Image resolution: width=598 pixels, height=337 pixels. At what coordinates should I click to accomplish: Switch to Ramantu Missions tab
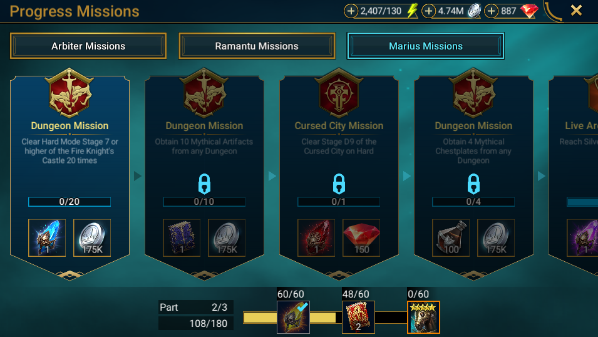click(x=257, y=46)
